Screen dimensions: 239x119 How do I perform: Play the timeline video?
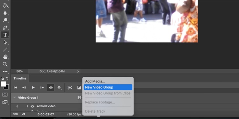pyautogui.click(x=33, y=88)
